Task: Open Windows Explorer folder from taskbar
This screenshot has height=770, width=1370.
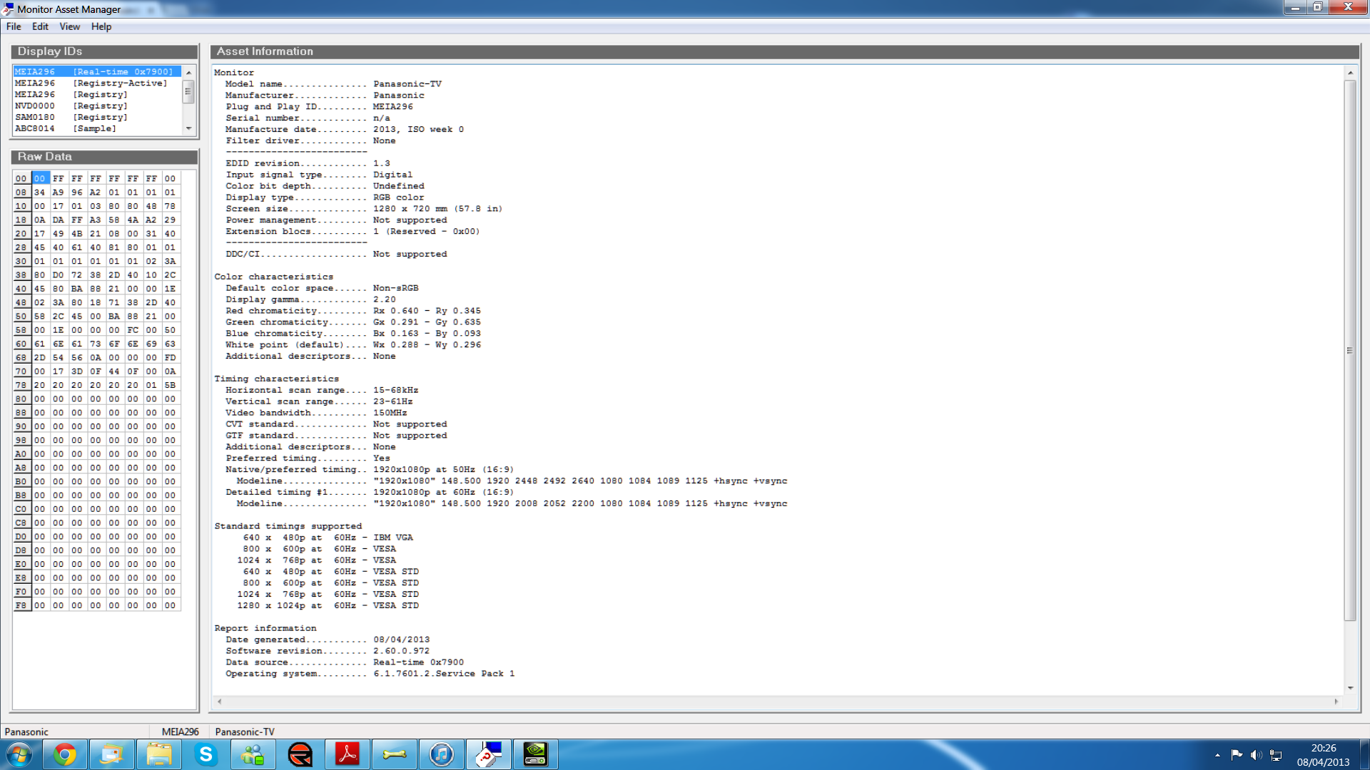Action: tap(158, 754)
